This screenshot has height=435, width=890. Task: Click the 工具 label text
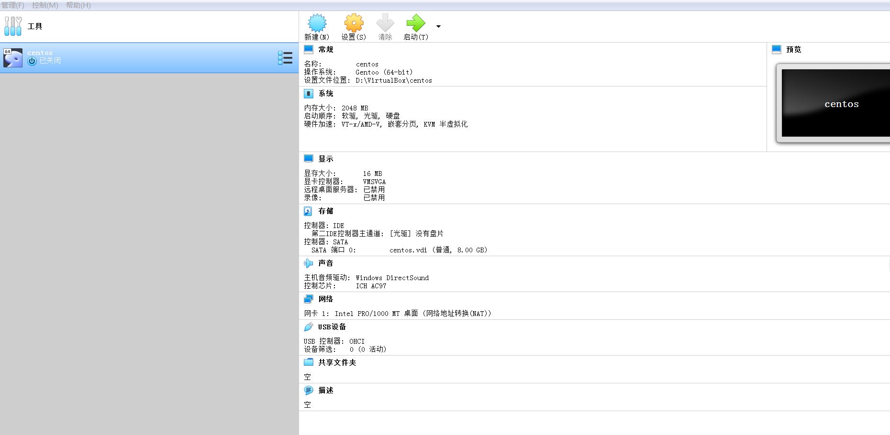point(35,26)
